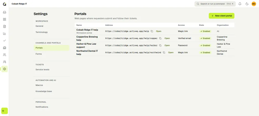Click the Cobalt Ridge IT help portal name

pyautogui.click(x=87, y=30)
